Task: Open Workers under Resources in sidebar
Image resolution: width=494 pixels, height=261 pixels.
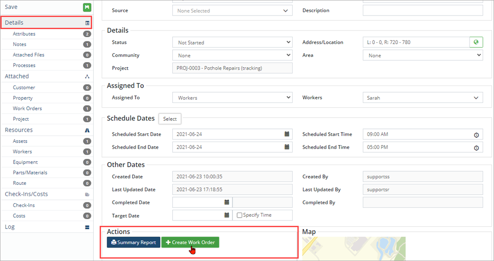Action: click(x=23, y=151)
